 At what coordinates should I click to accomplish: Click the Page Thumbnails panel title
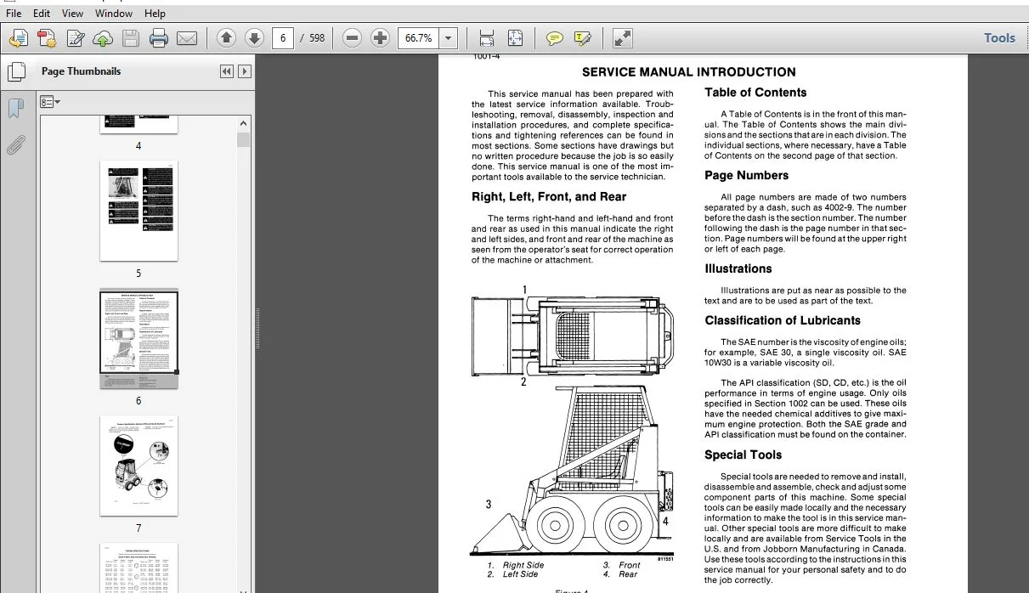pyautogui.click(x=82, y=71)
